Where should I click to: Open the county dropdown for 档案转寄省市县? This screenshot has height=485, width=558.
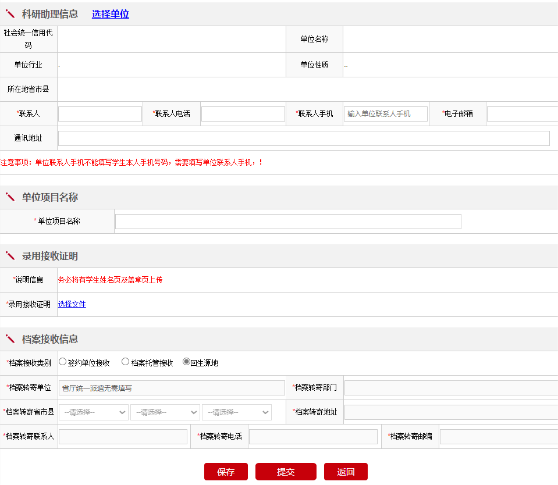point(236,412)
